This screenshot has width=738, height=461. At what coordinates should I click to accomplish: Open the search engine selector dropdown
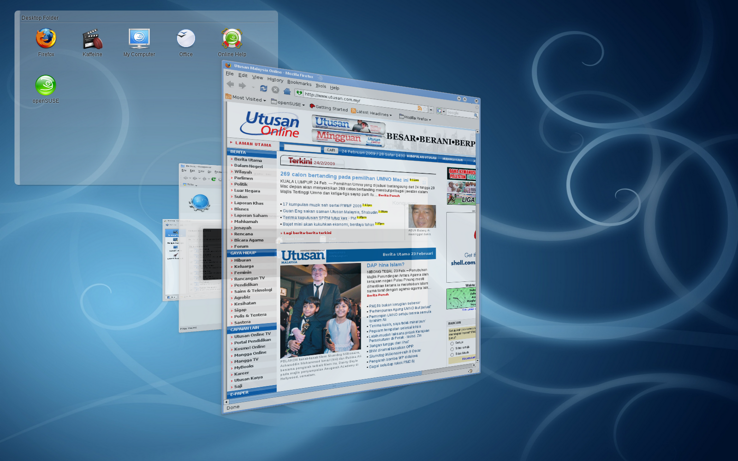(x=440, y=111)
